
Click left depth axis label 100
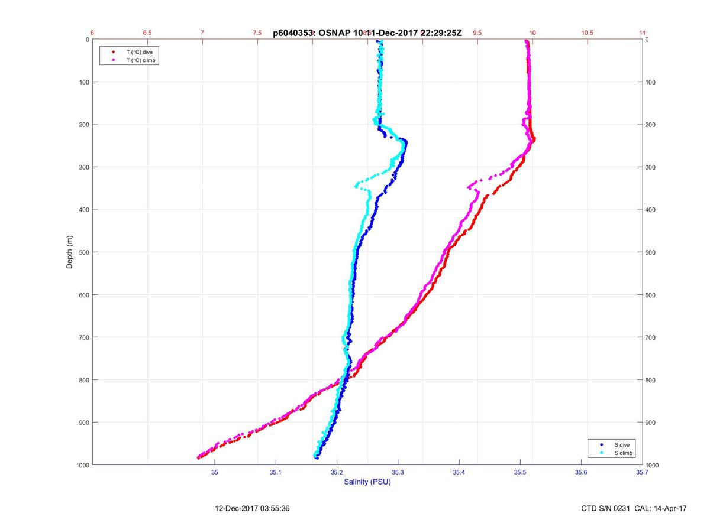(84, 82)
